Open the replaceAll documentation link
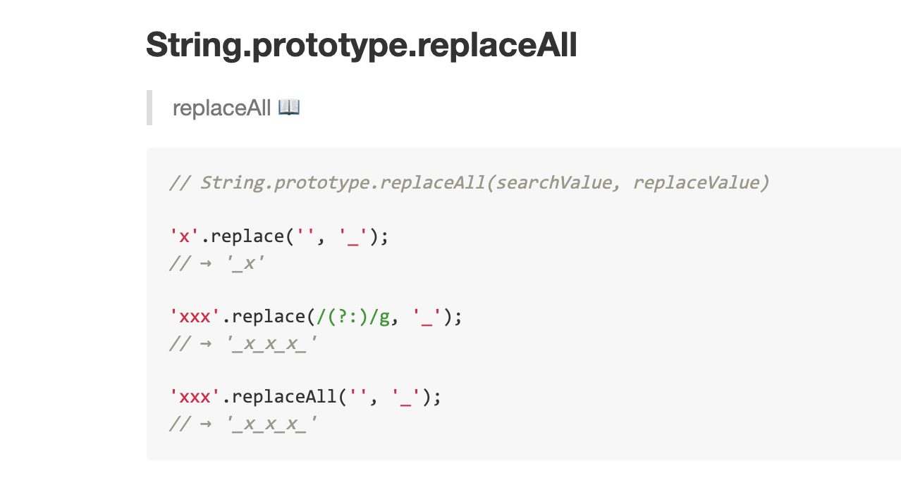The width and height of the screenshot is (901, 487). [x=221, y=108]
